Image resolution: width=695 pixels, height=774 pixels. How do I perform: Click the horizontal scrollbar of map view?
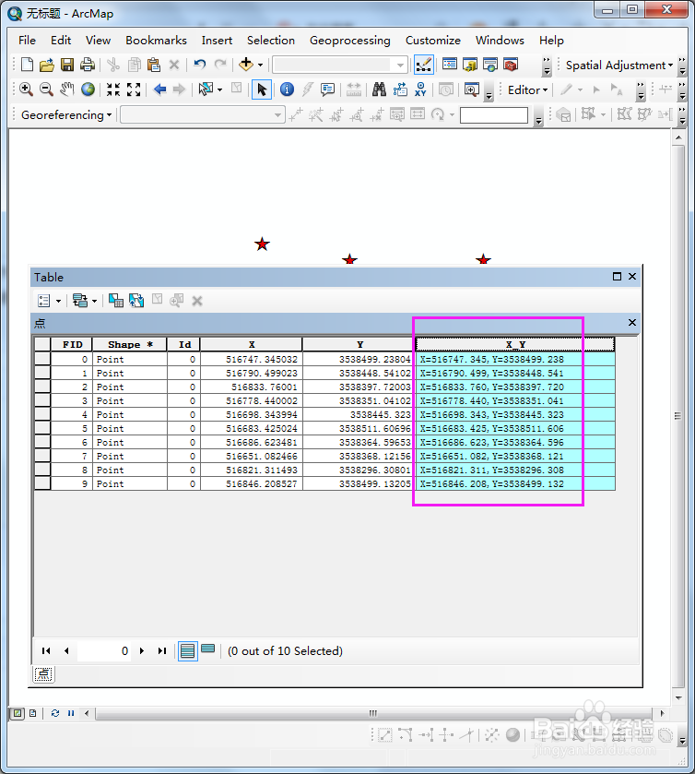373,713
